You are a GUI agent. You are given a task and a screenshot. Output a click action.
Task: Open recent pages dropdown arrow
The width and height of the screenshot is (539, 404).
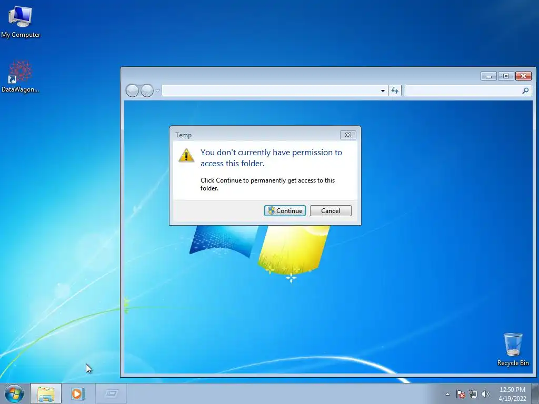pos(158,91)
